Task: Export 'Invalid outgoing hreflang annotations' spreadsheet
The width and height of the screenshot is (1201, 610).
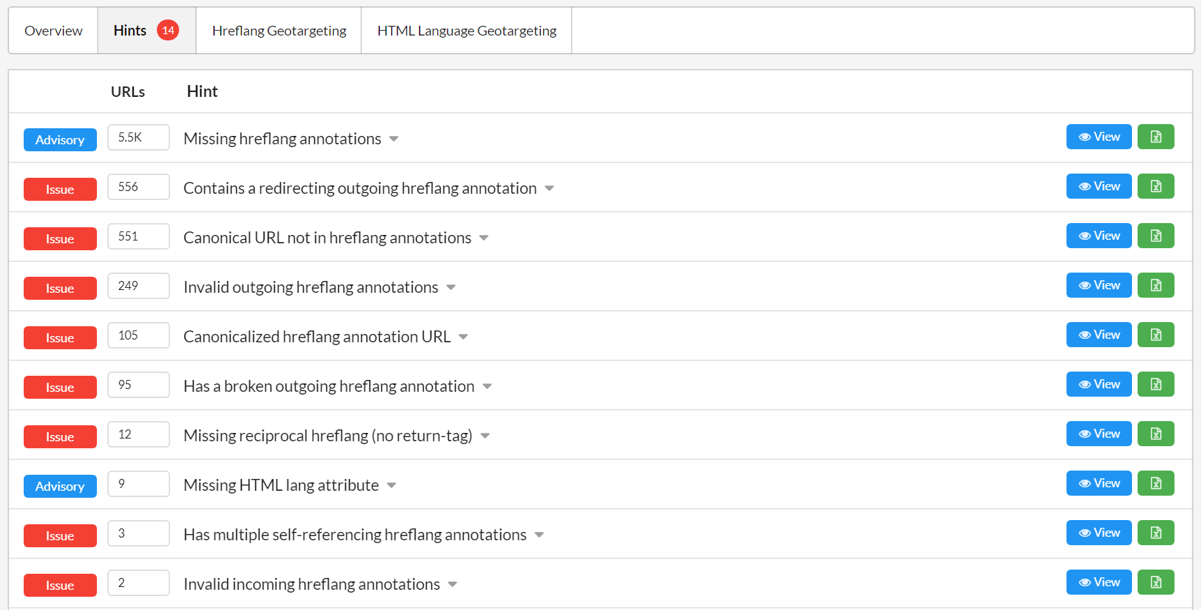Action: [x=1156, y=285]
